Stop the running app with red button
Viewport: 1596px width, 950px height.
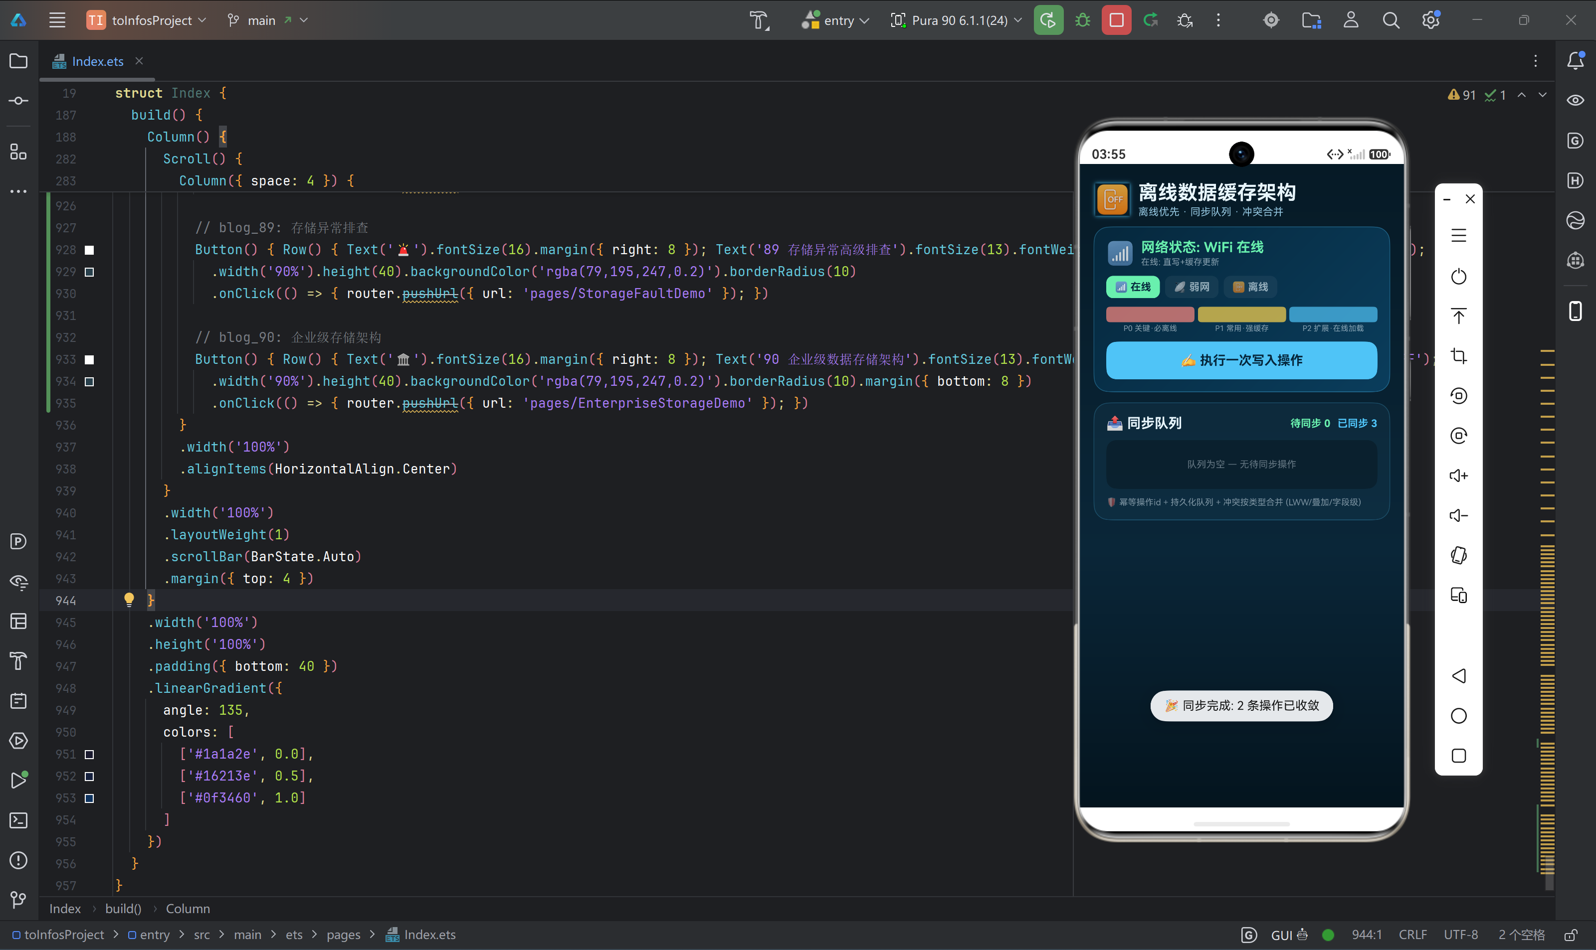[x=1116, y=20]
